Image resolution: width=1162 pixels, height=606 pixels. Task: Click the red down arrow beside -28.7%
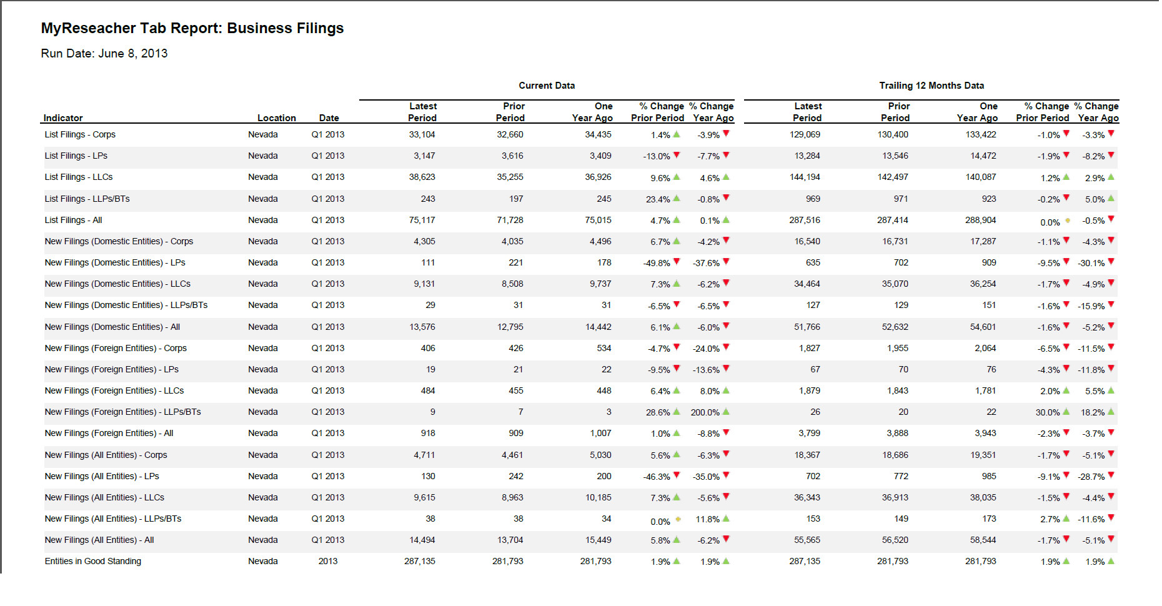coord(1111,475)
